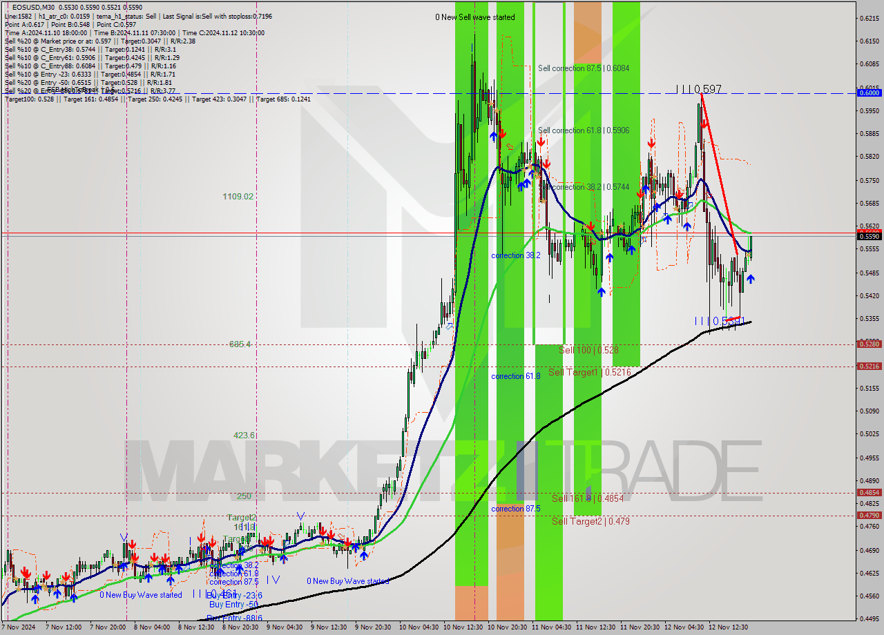
Task: Click the green '685.4' level label
Action: [240, 344]
